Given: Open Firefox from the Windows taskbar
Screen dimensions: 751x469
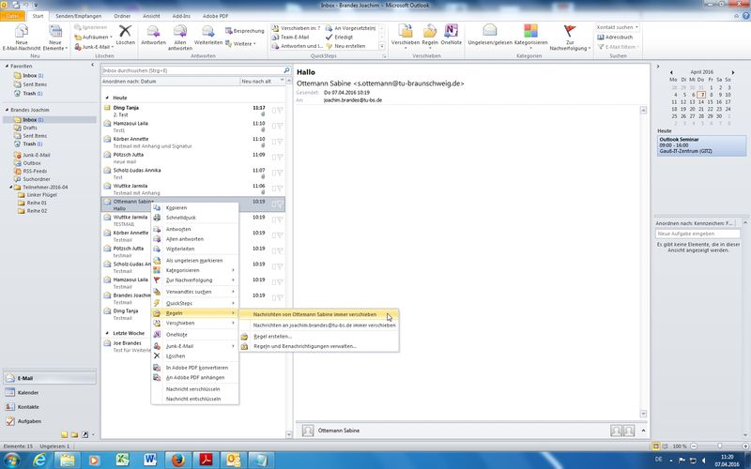Looking at the screenshot, I should tap(176, 458).
